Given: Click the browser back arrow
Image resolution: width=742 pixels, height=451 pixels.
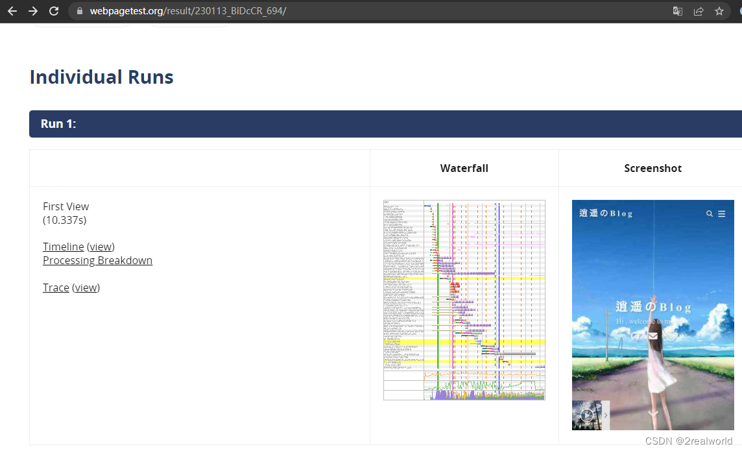Looking at the screenshot, I should 12,11.
